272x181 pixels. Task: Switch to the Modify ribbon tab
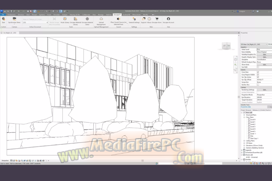145,15
